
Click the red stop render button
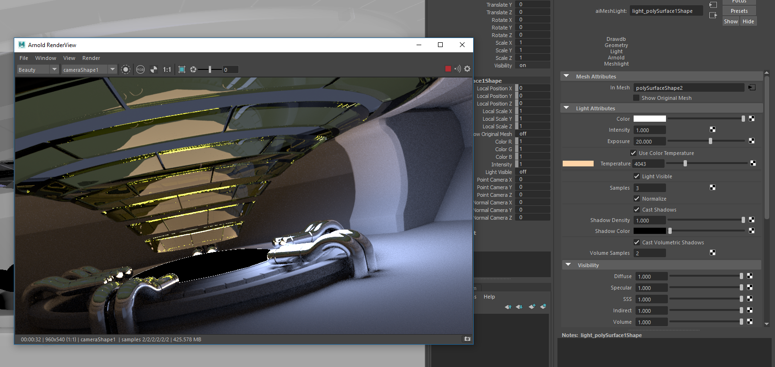pos(448,69)
